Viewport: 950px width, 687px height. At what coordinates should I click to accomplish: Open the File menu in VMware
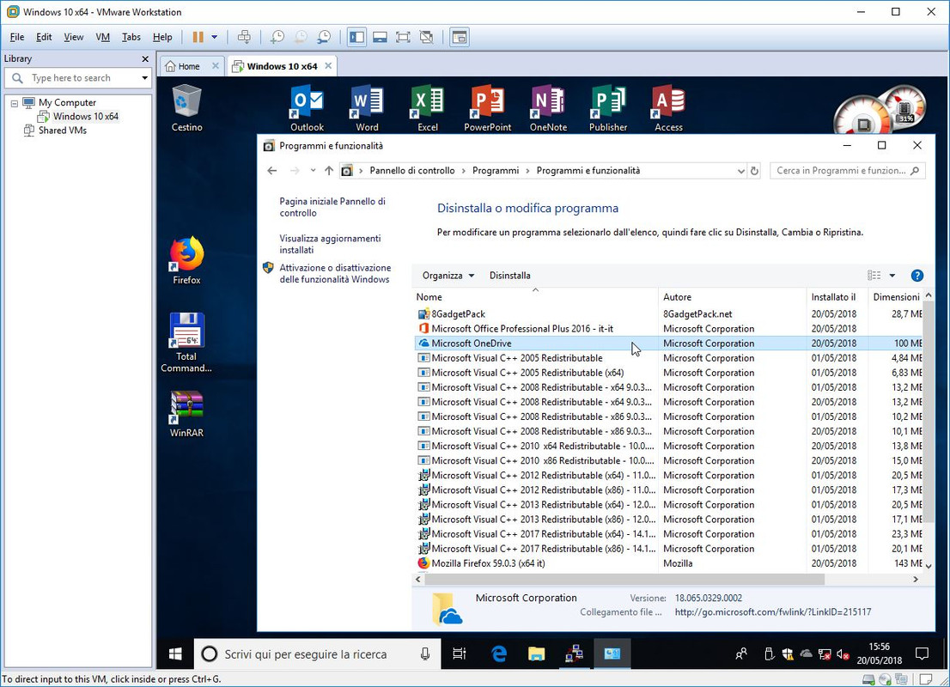[17, 37]
